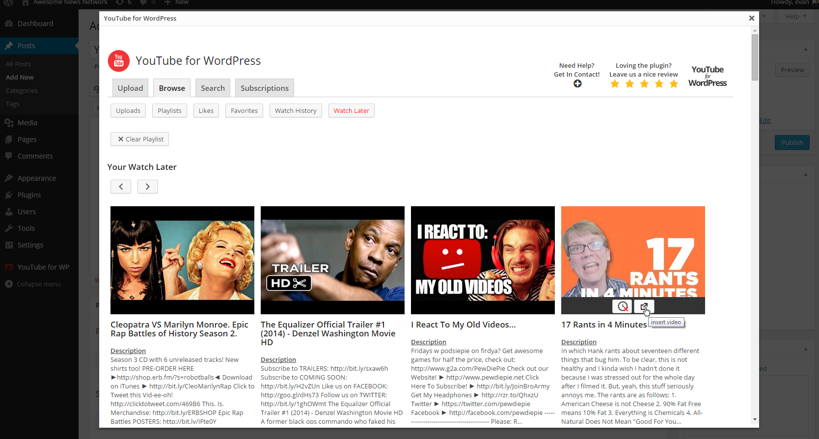Click the insert video icon on 17 Rants
Viewport: 819px width, 439px height.
pyautogui.click(x=644, y=306)
